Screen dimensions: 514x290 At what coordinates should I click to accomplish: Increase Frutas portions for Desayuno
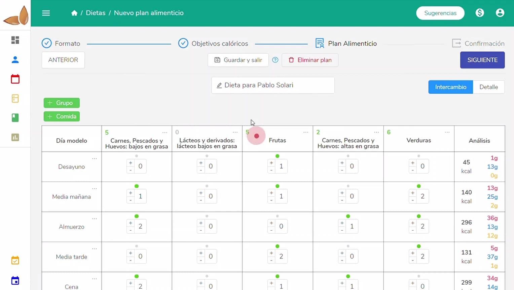coord(271,163)
